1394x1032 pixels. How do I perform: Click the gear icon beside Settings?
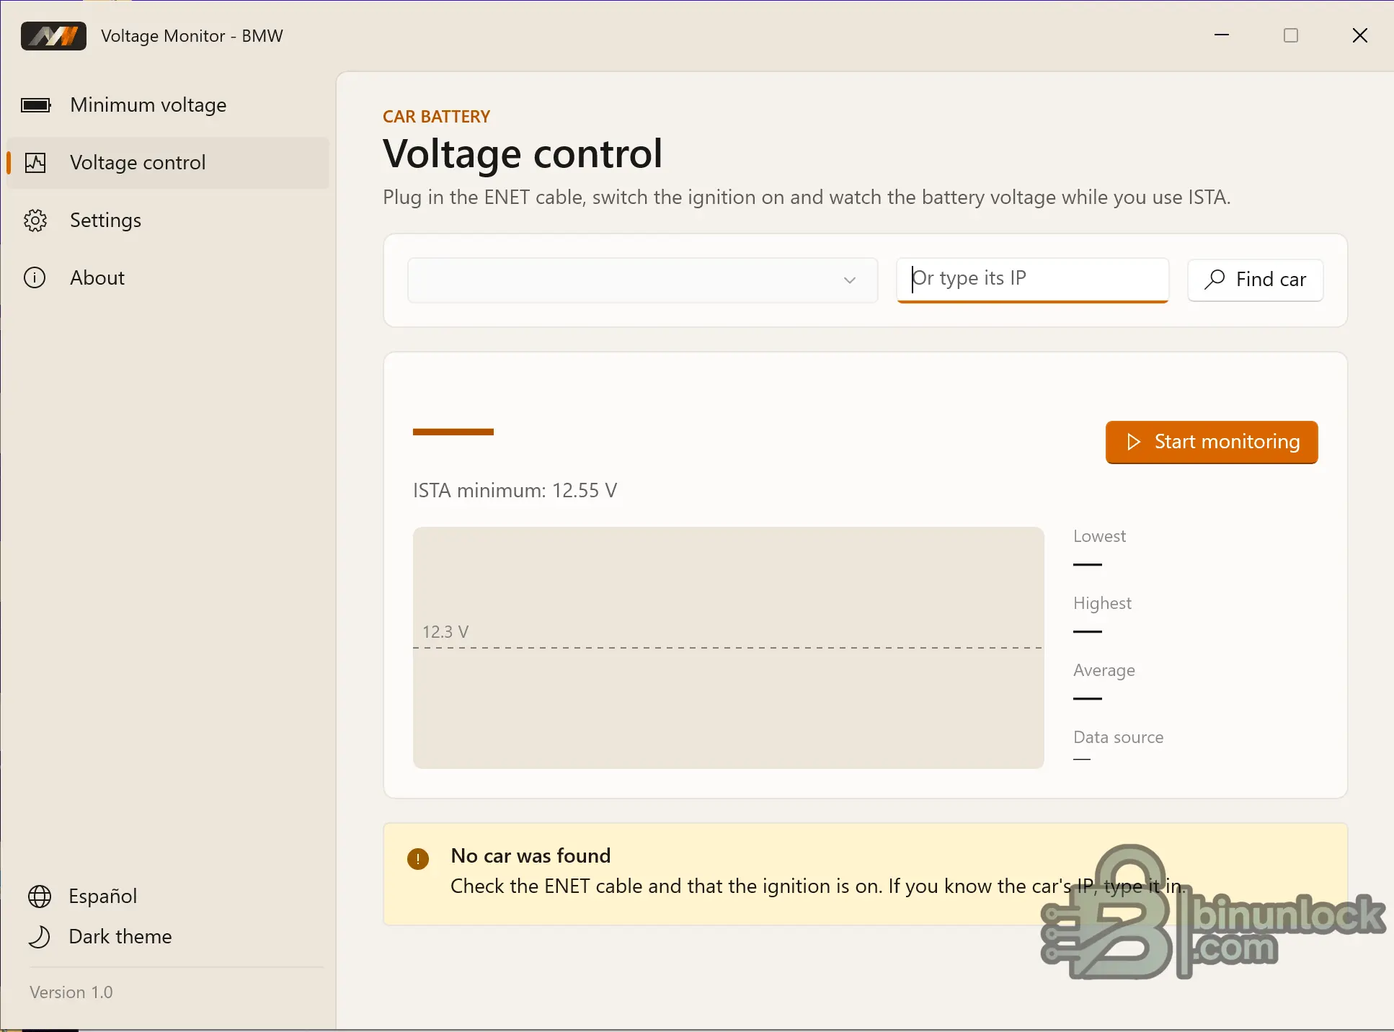[x=35, y=221]
